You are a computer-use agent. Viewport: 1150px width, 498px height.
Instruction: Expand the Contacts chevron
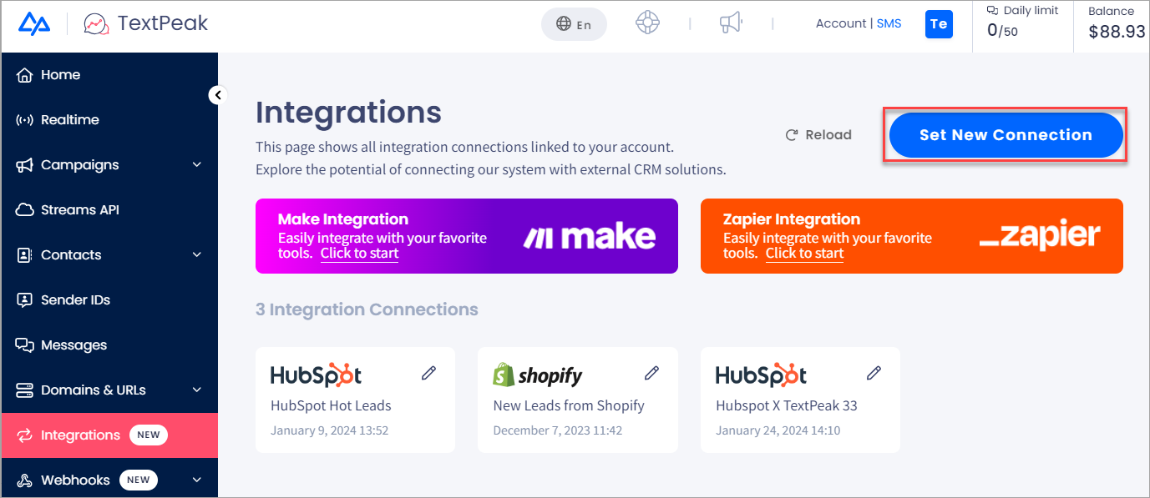click(197, 255)
